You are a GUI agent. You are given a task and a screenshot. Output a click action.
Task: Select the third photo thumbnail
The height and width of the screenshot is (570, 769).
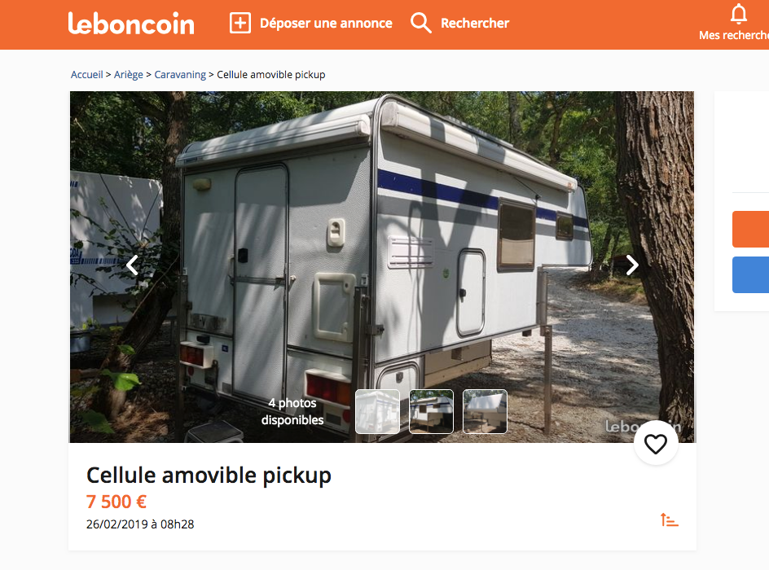(485, 411)
